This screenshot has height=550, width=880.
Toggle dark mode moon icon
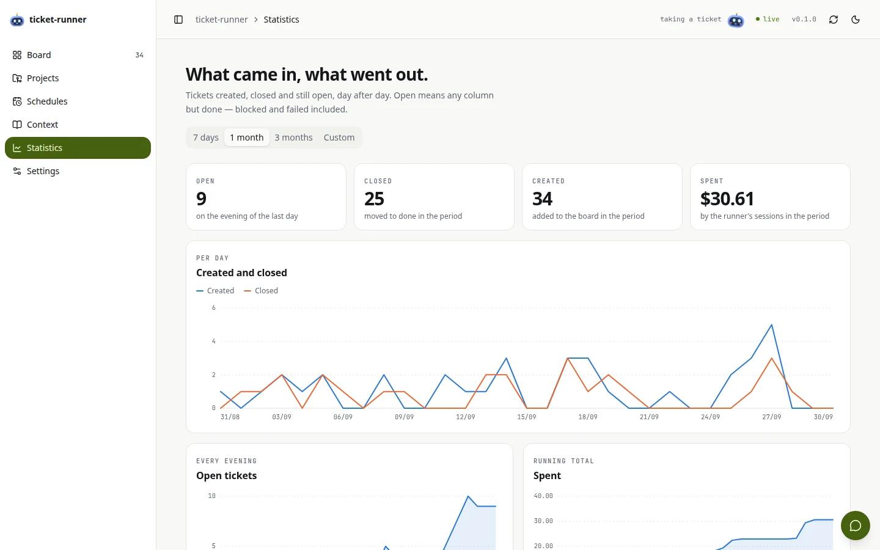tap(856, 20)
